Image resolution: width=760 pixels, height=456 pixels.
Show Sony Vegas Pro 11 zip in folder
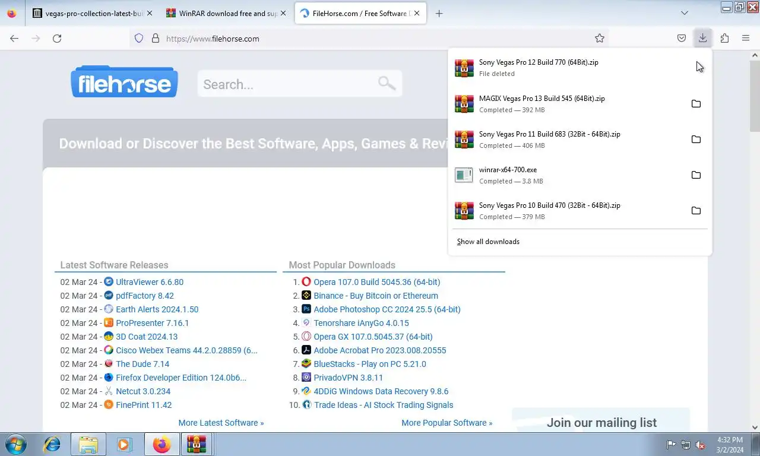point(696,140)
